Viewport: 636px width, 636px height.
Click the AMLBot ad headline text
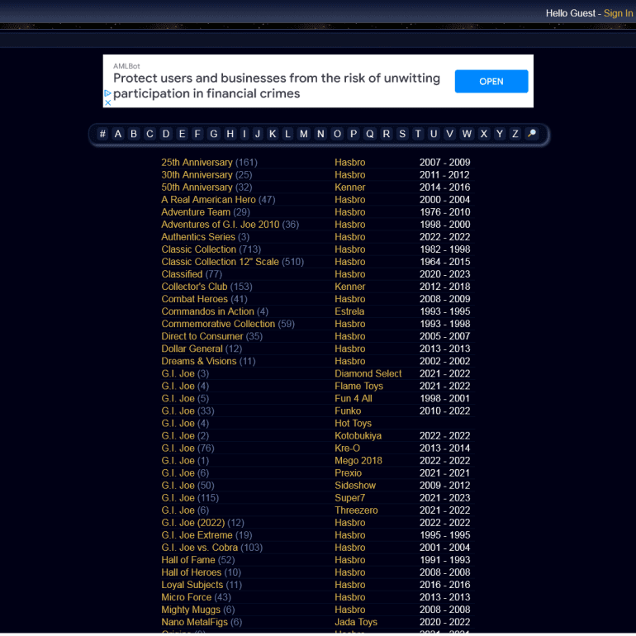276,86
